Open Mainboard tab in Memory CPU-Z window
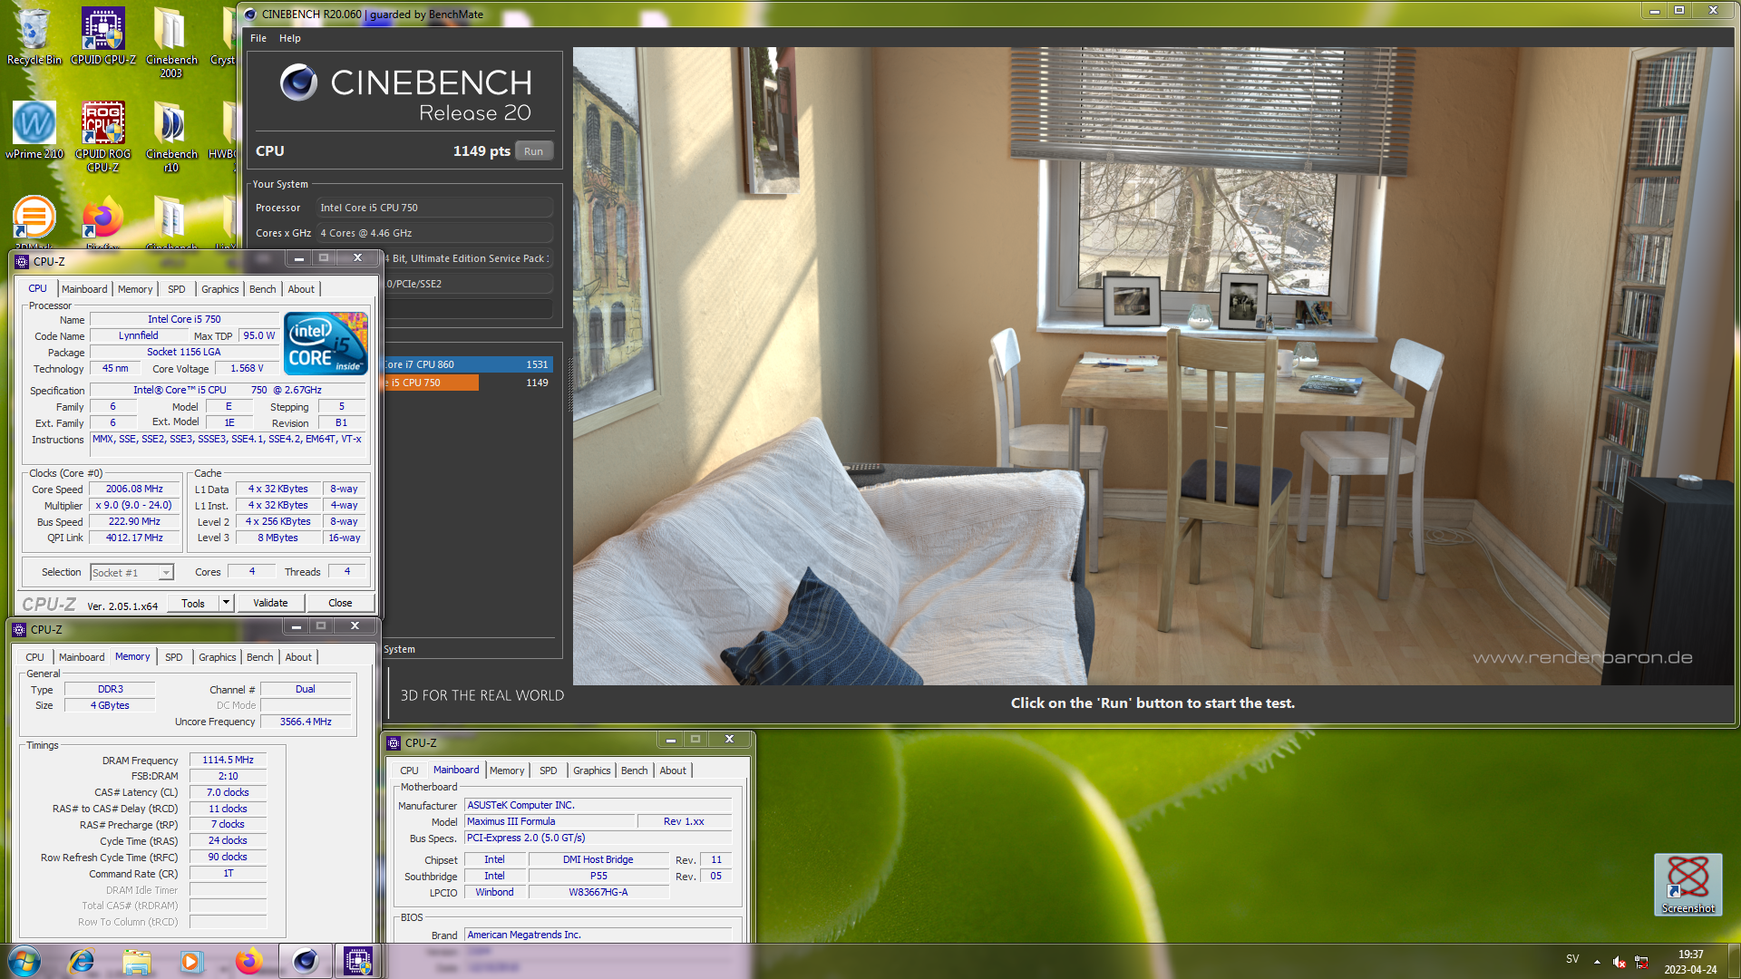Viewport: 1741px width, 979px height. (x=82, y=657)
